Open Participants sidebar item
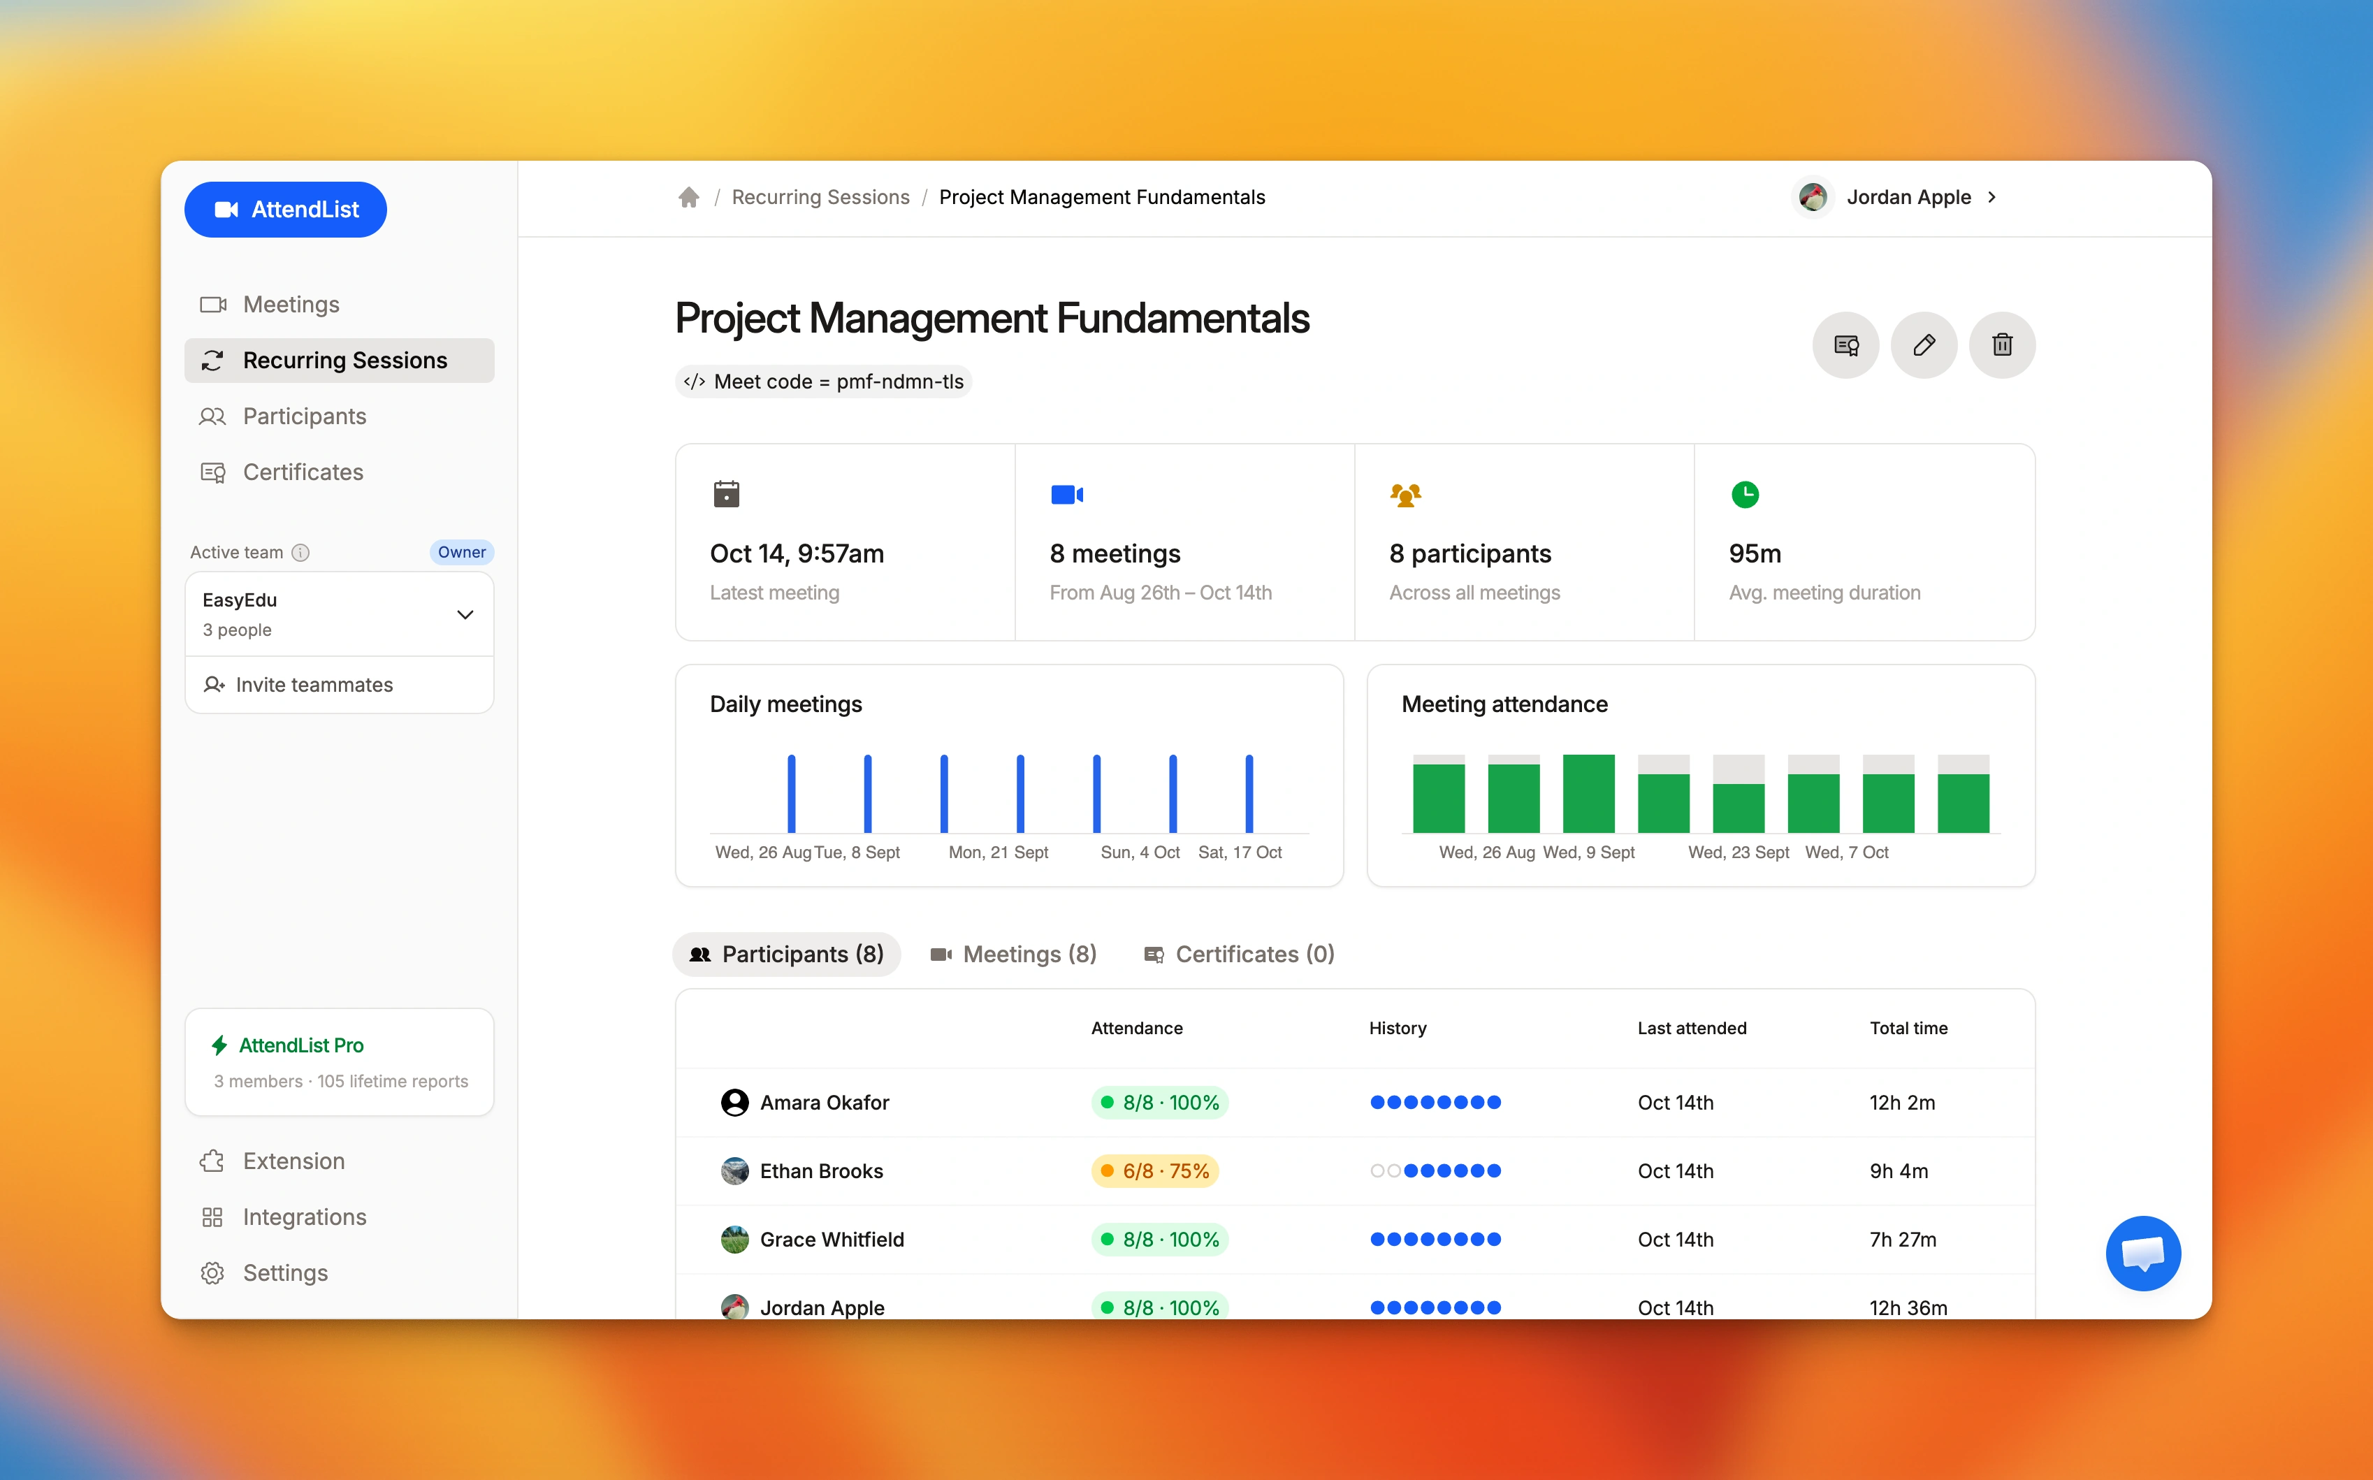The image size is (2373, 1480). click(339, 416)
